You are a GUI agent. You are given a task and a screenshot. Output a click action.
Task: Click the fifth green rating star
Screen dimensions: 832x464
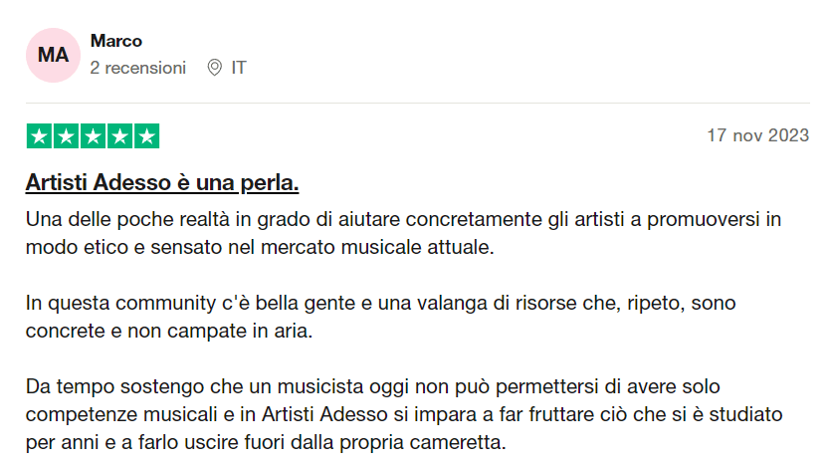(146, 136)
